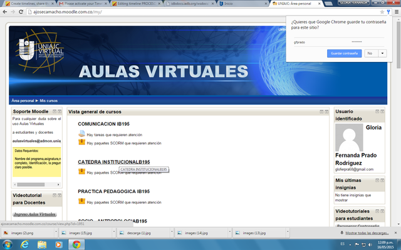The height and width of the screenshot is (250, 401).
Task: Reload the page with the refresh icon
Action: (x=21, y=12)
